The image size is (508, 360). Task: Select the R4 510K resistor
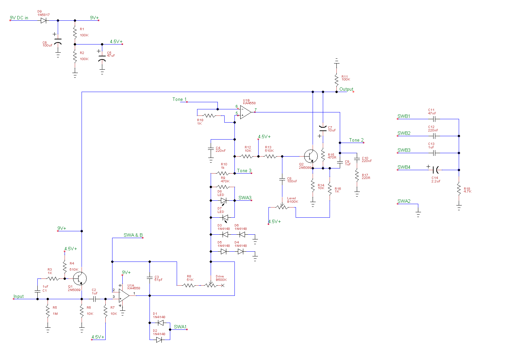coord(65,267)
